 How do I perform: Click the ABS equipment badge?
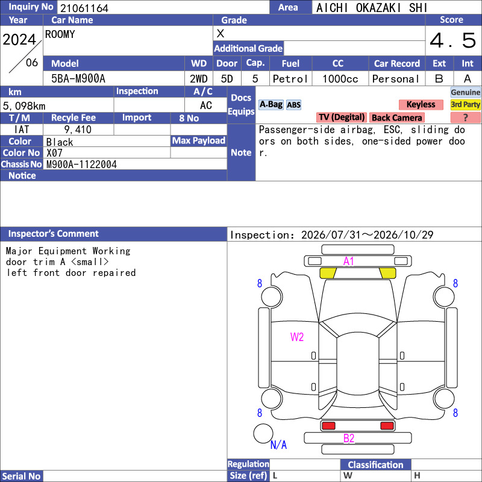coord(293,105)
